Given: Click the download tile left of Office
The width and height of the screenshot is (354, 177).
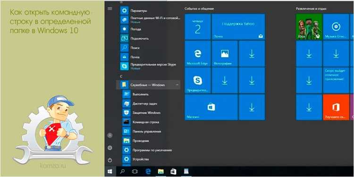Looking at the screenshot, I should 309,107.
